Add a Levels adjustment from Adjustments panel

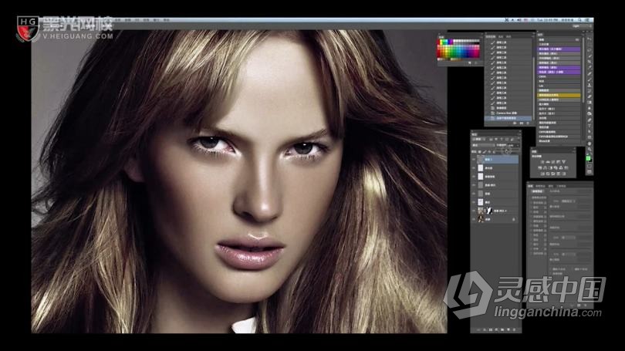coord(548,162)
